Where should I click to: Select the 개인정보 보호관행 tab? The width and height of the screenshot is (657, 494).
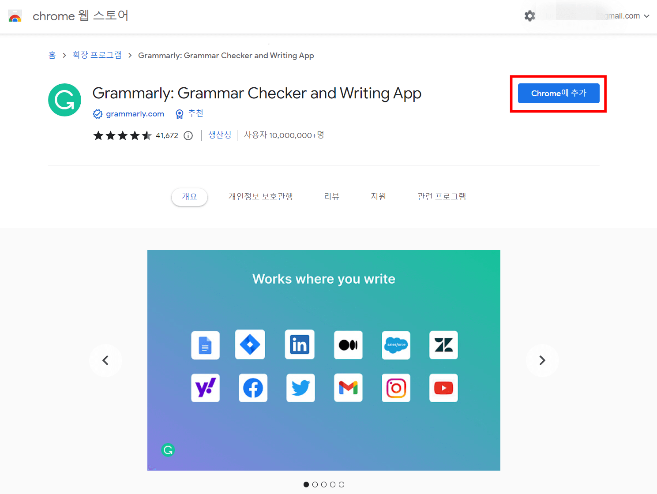[260, 197]
